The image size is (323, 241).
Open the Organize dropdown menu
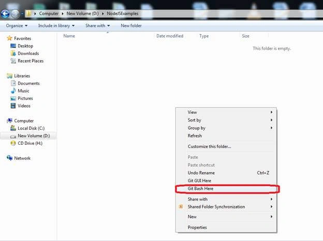[17, 26]
